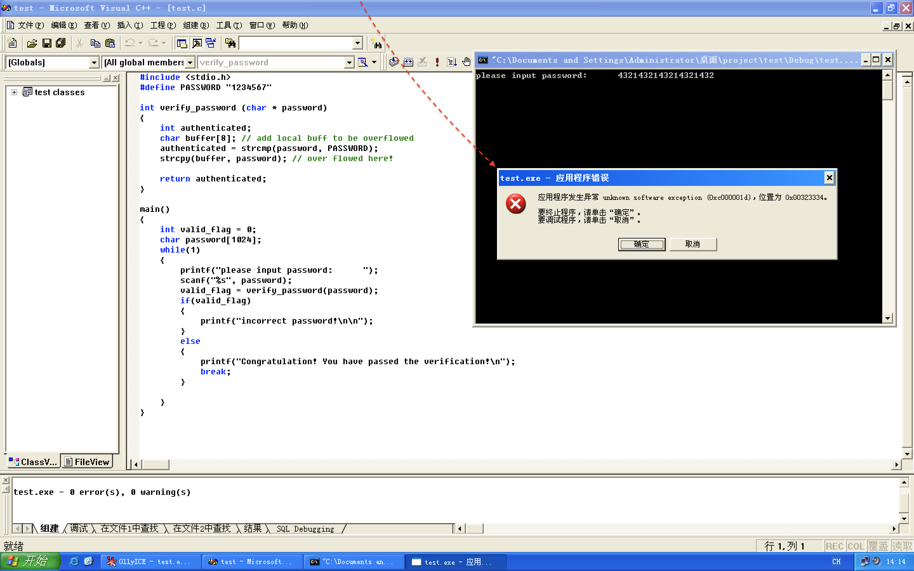The height and width of the screenshot is (571, 914).
Task: Click 确定 button in error dialog
Action: click(642, 244)
